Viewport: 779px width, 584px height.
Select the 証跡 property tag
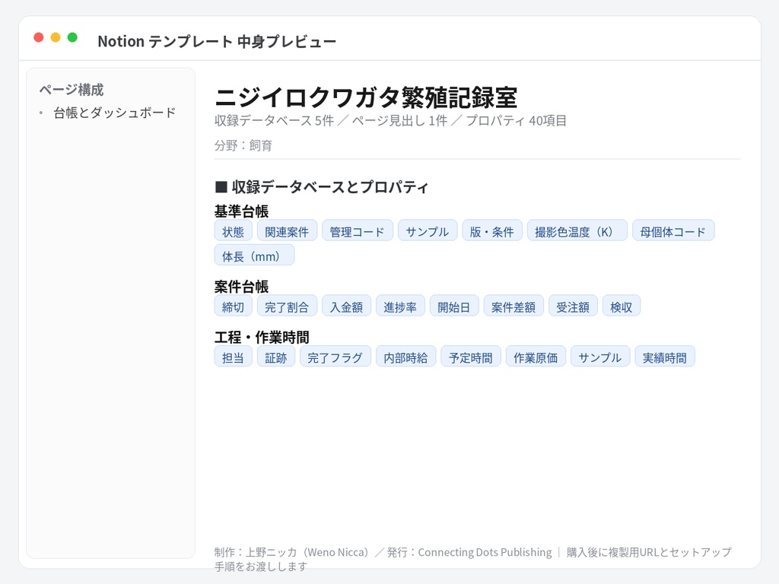point(276,357)
